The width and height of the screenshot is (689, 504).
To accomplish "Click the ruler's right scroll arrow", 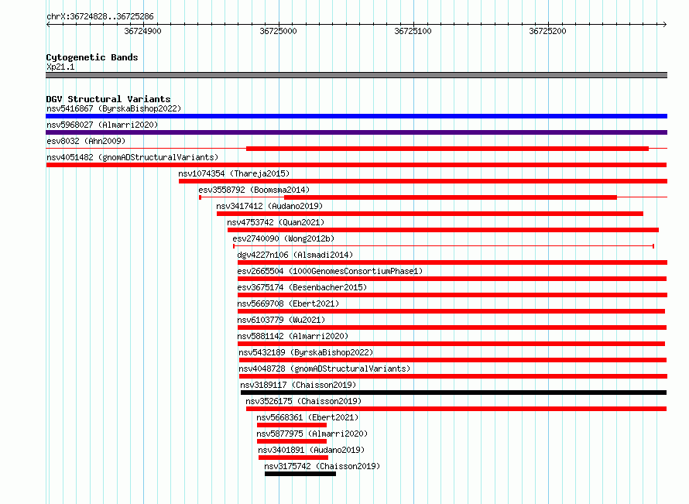I will coord(665,24).
